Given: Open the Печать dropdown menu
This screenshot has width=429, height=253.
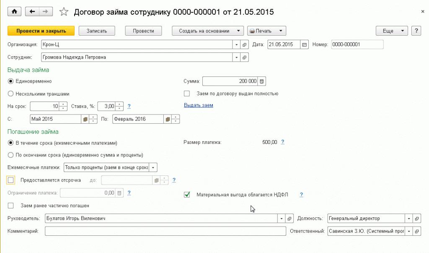Looking at the screenshot, I should point(266,31).
